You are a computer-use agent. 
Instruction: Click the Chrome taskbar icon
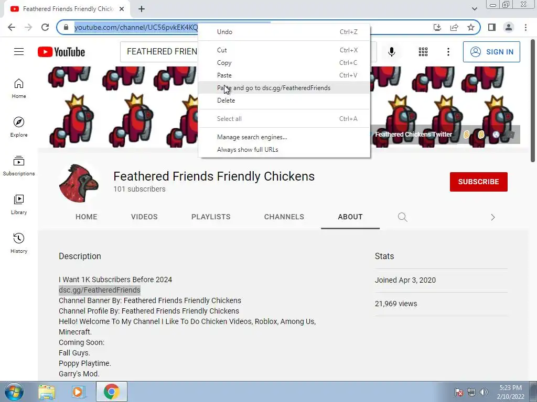click(111, 392)
